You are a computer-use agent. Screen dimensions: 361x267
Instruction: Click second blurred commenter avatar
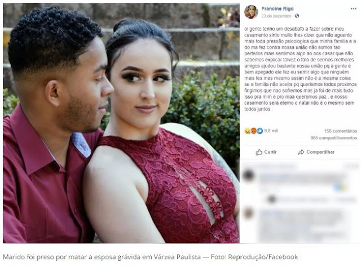(x=249, y=213)
